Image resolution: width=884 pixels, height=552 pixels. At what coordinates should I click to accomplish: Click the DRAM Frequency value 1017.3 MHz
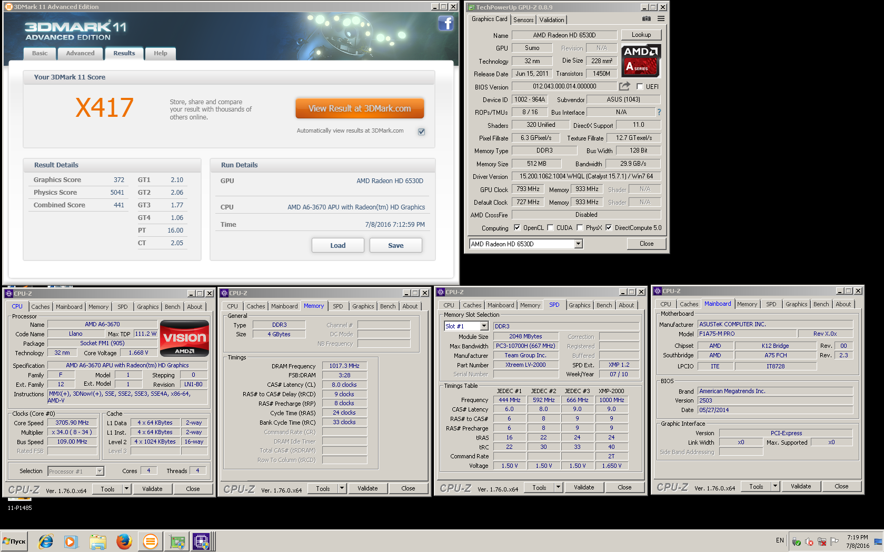tap(344, 366)
